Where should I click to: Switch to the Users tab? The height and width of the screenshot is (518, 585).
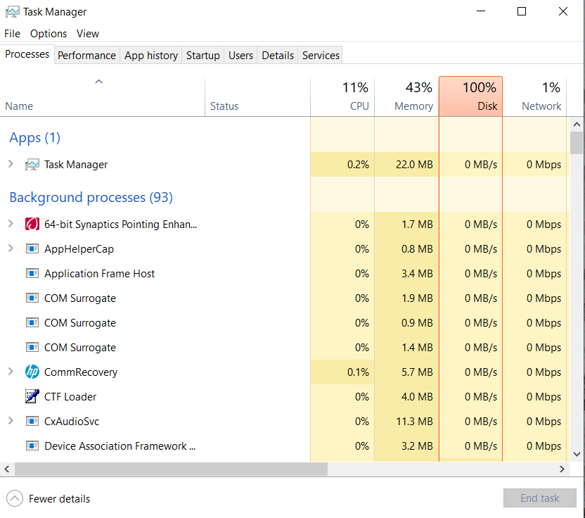tap(240, 56)
